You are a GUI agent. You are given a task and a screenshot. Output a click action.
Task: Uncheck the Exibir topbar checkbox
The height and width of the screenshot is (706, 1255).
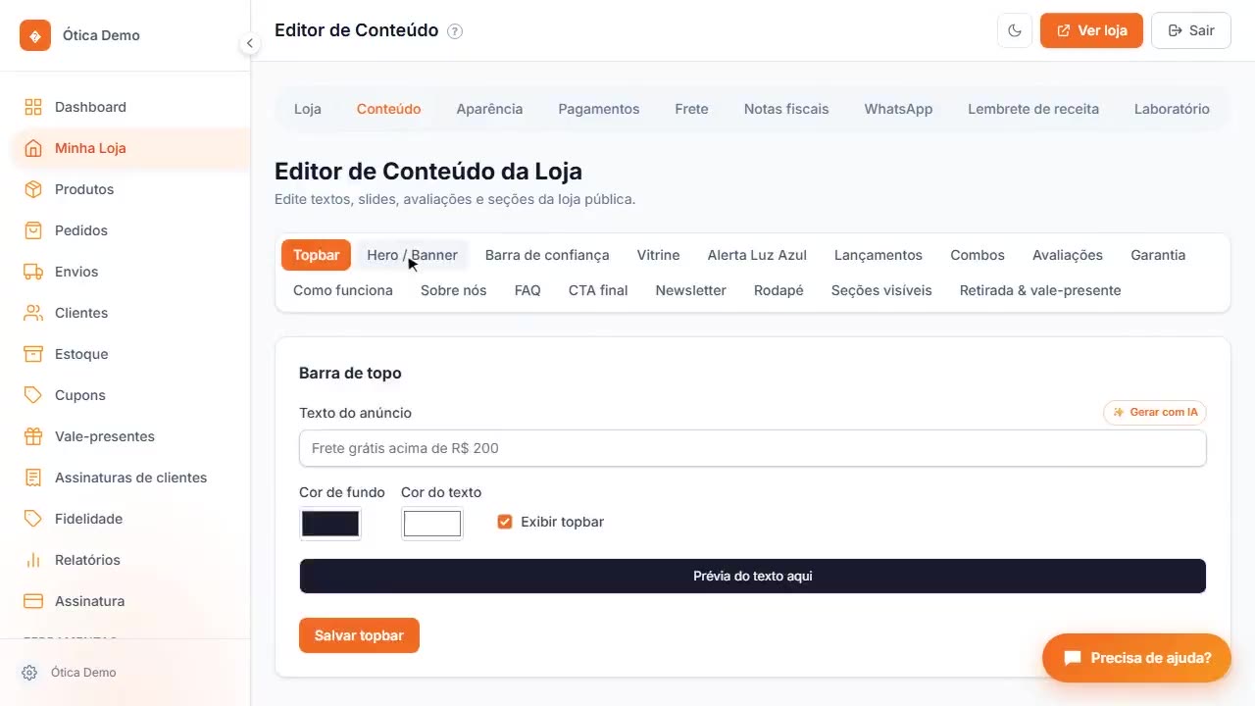coord(505,522)
